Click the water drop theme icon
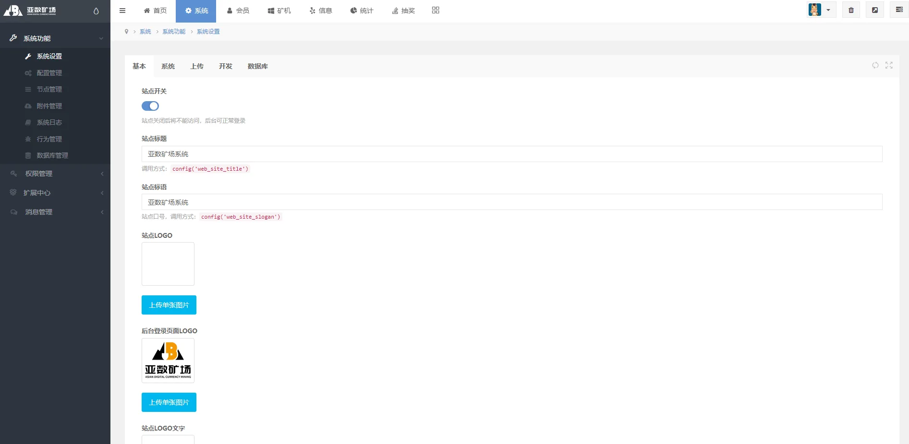909x444 pixels. (96, 11)
